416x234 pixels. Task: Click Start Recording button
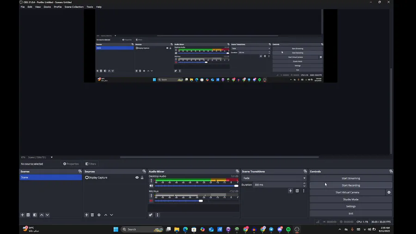point(351,185)
